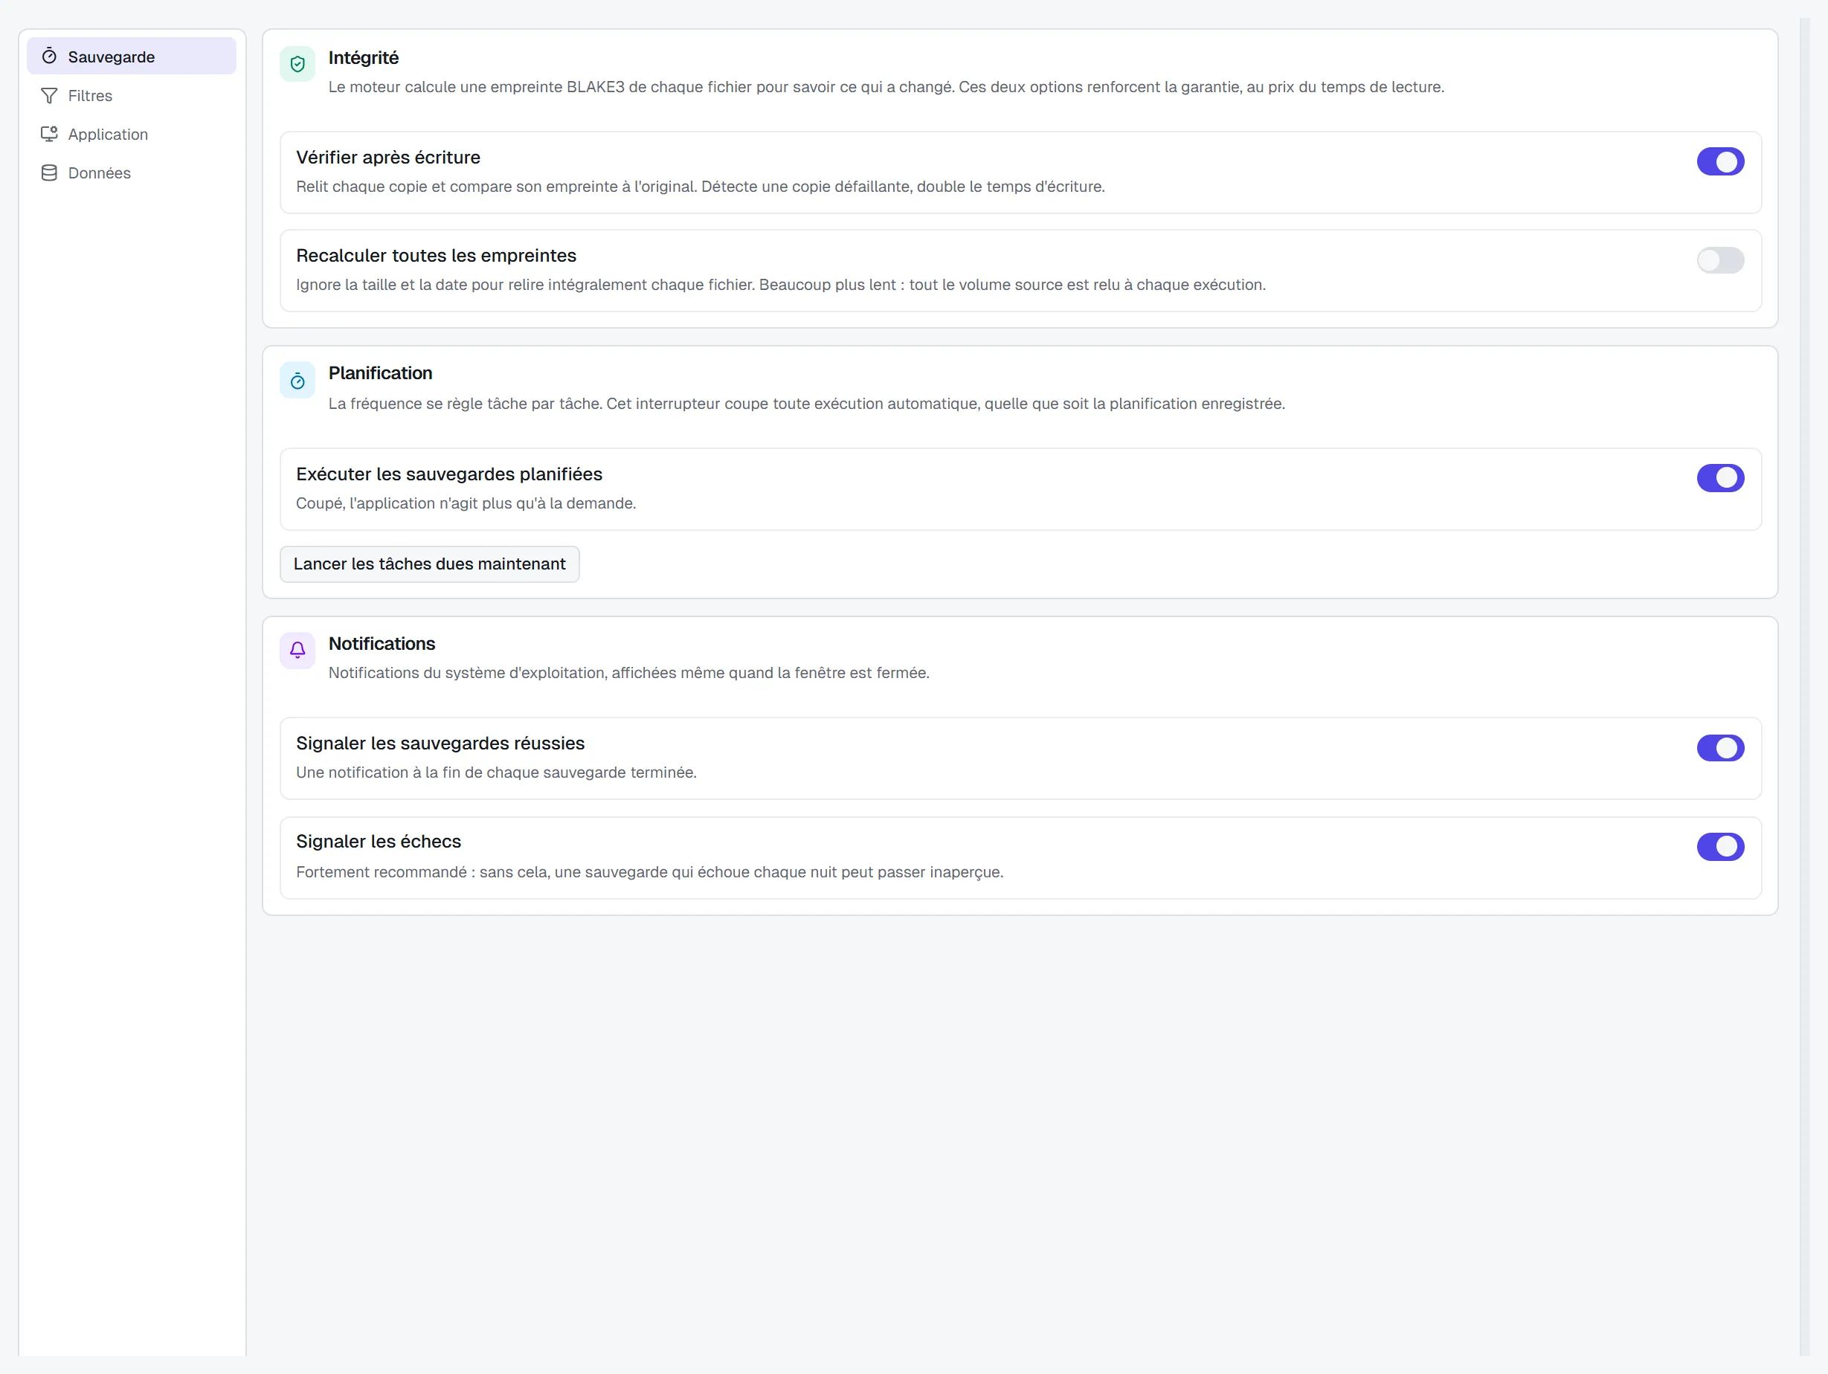Click the Filtres funnel icon
The width and height of the screenshot is (1828, 1374).
(49, 95)
